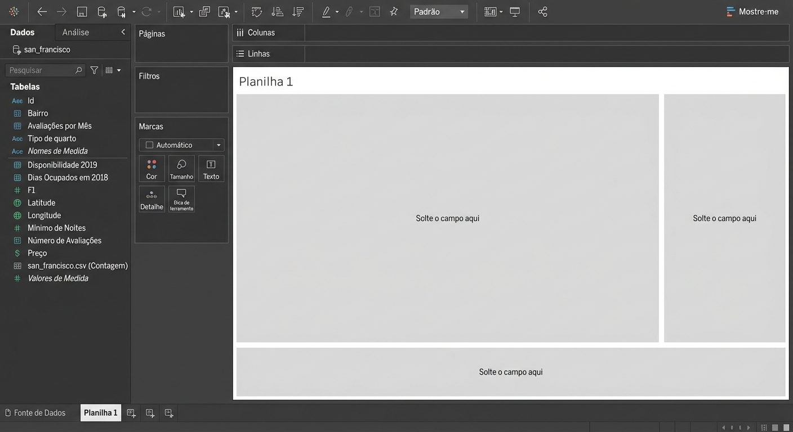Viewport: 793px width, 432px height.
Task: Click the Detalhe marks button
Action: point(152,199)
